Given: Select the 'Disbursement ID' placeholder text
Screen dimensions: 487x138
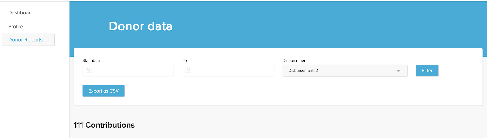Looking at the screenshot, I should coord(303,71).
